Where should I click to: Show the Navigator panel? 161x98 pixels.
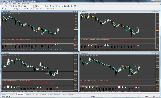[x=16, y=6]
